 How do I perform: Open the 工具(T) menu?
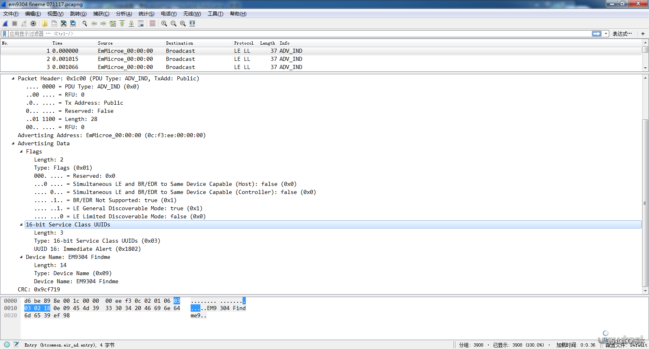point(215,14)
